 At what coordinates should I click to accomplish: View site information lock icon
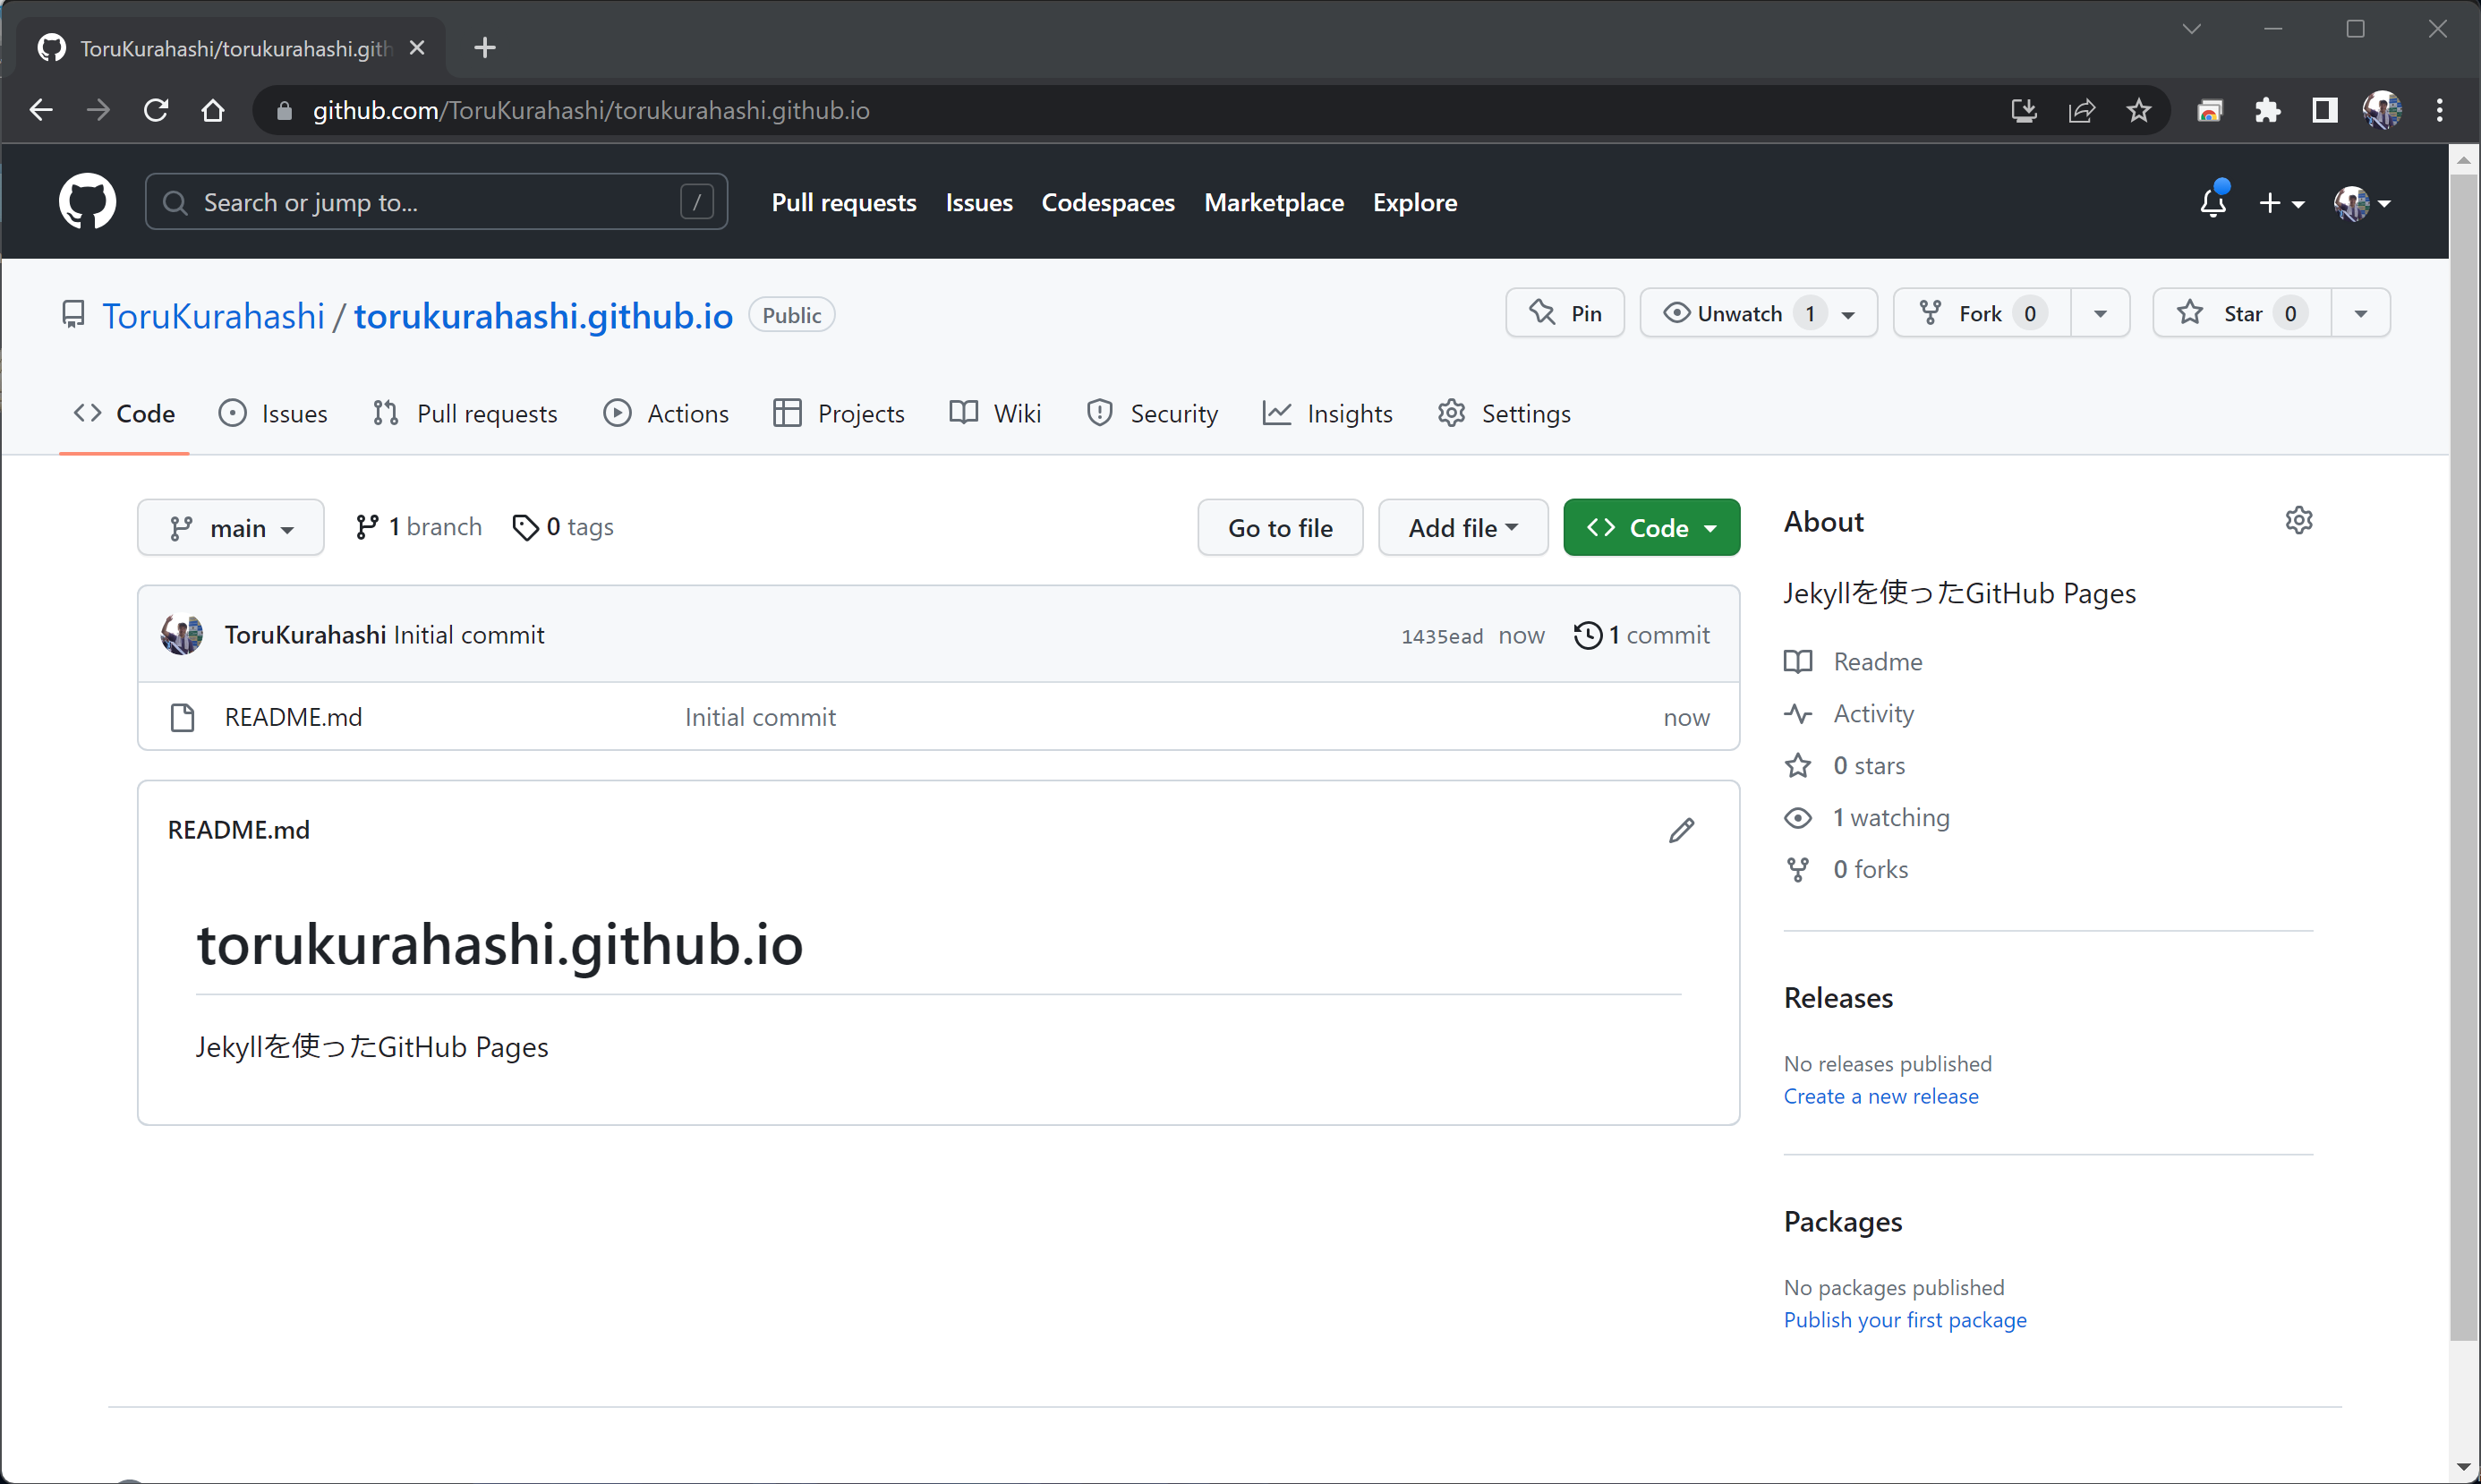[x=284, y=110]
